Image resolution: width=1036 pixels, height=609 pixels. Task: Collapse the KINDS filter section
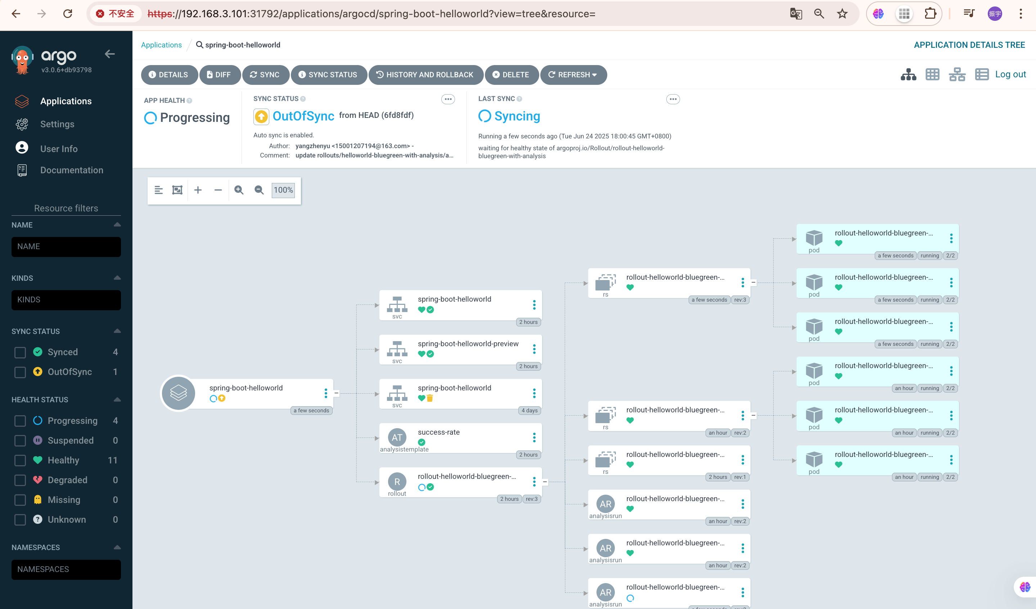pos(117,278)
